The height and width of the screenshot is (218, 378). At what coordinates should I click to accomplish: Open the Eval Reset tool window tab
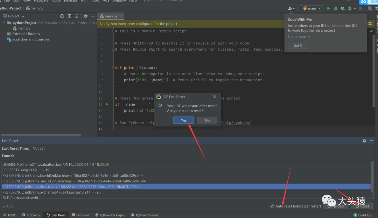click(x=56, y=215)
